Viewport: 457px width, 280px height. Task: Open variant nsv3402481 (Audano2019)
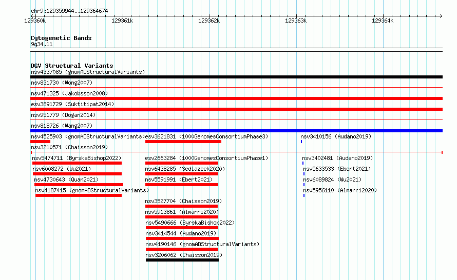point(337,158)
